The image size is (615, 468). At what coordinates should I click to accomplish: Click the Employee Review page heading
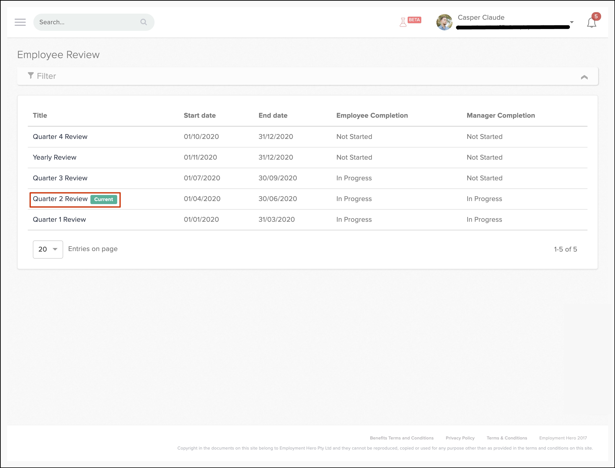59,55
